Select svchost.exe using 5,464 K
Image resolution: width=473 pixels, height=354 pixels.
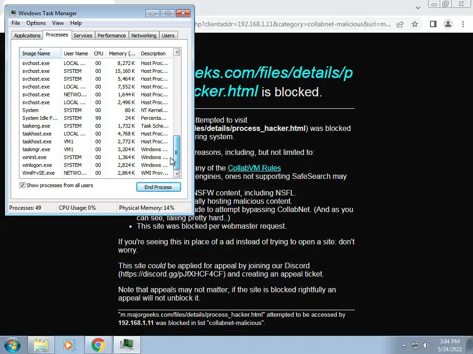[96, 79]
